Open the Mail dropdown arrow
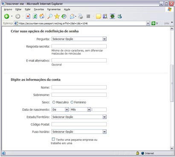The height and width of the screenshot is (157, 175). 76,17
